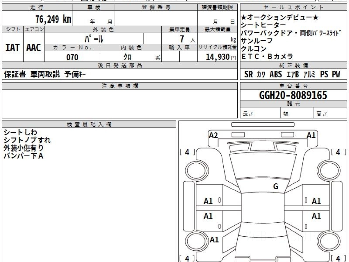Click the A2 damage mark on the diagram
The width and height of the screenshot is (349, 262).
click(x=213, y=135)
